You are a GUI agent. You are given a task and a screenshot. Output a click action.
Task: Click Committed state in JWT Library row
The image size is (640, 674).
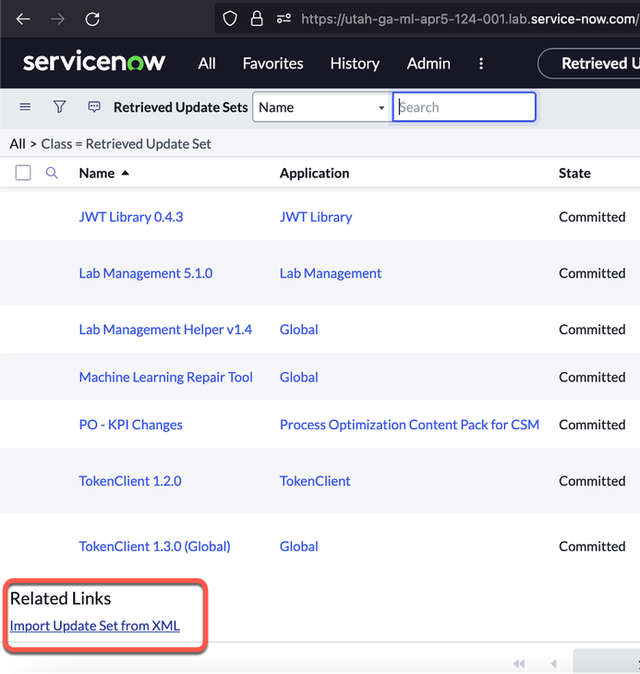pyautogui.click(x=592, y=217)
